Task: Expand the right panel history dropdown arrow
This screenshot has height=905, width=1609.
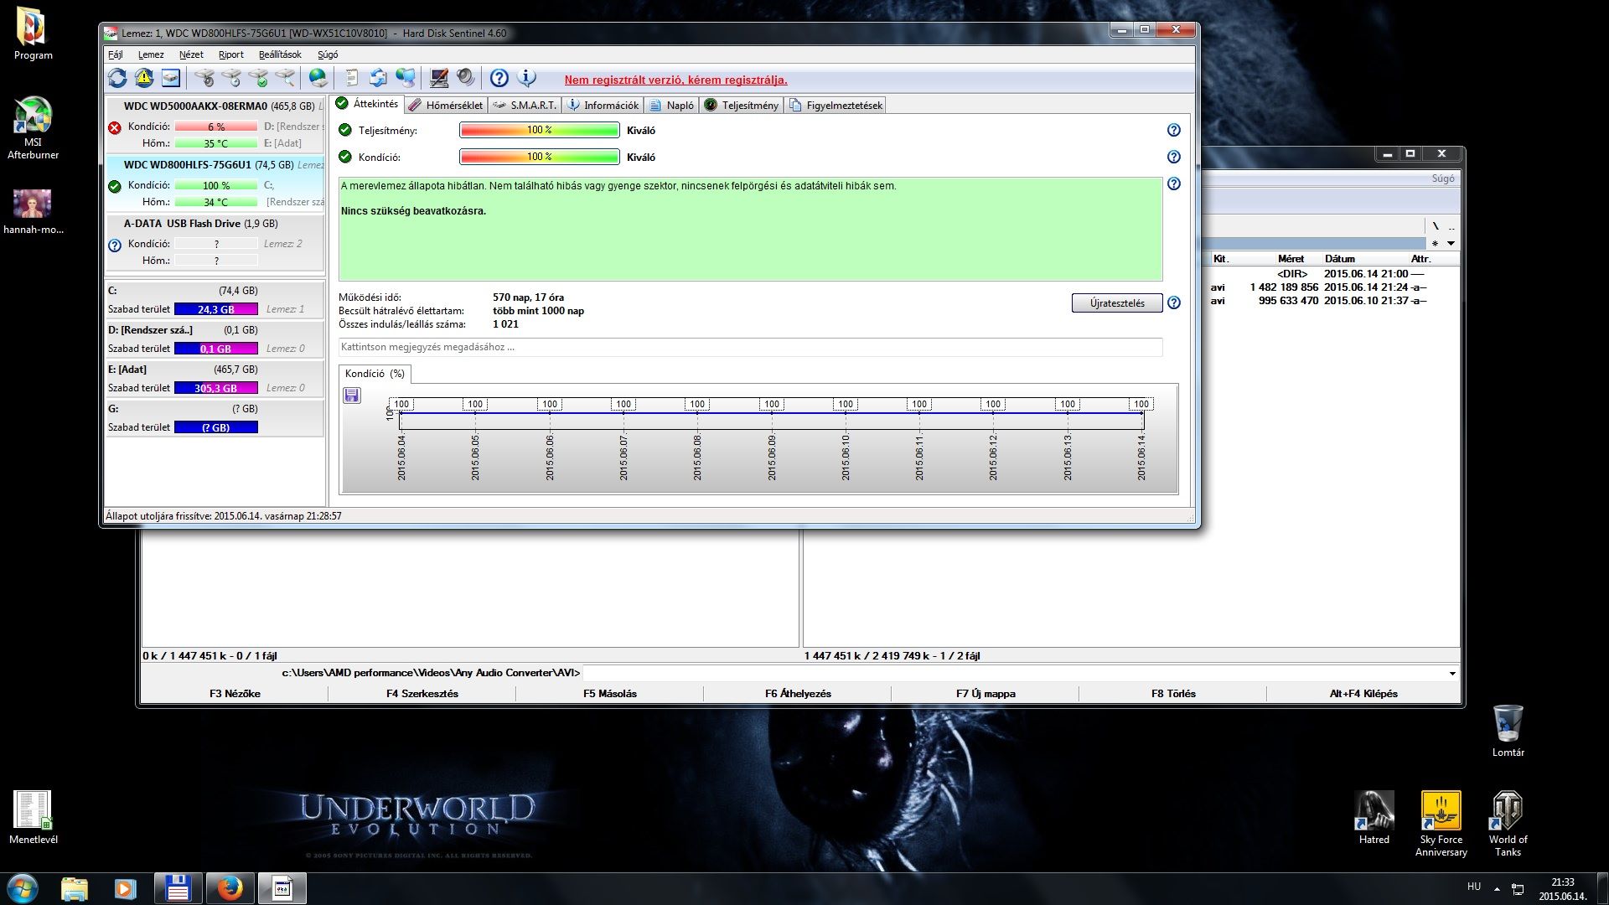Action: point(1451,244)
